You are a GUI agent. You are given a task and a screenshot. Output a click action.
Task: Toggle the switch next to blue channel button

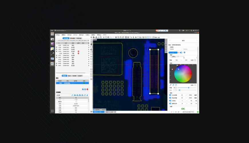coord(181,53)
